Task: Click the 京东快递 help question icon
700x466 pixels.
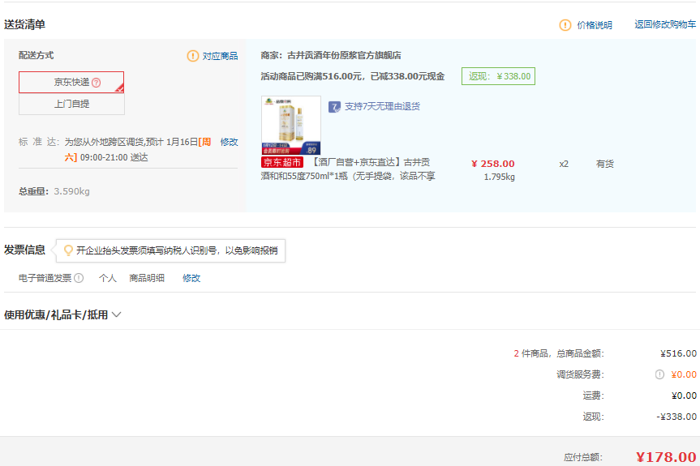Action: 96,83
